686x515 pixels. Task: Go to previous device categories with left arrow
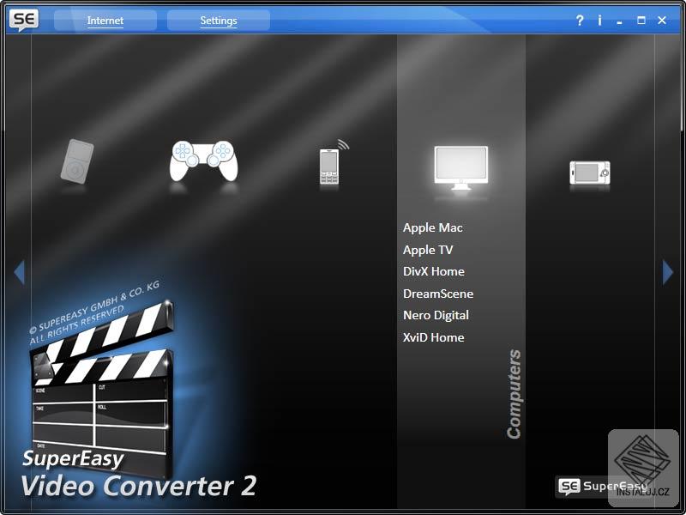click(19, 272)
